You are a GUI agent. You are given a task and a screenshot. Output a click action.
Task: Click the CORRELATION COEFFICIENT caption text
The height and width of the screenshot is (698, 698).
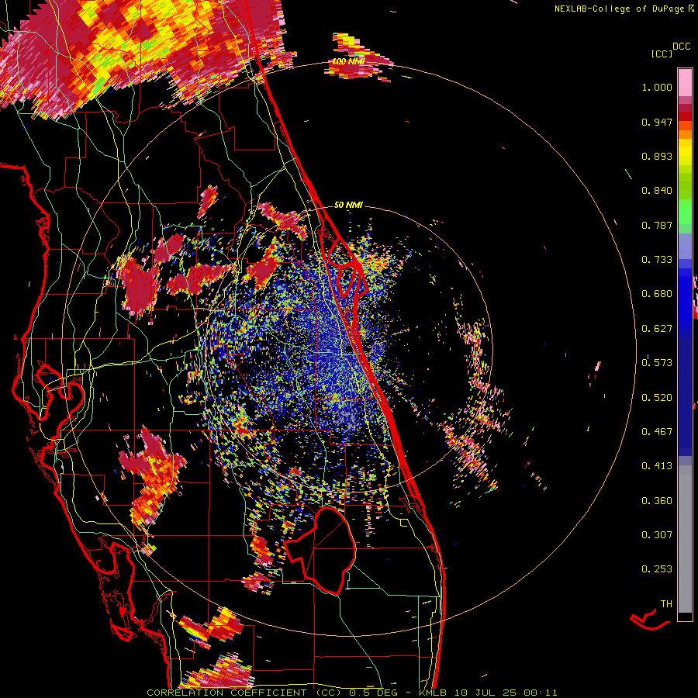pos(226,693)
